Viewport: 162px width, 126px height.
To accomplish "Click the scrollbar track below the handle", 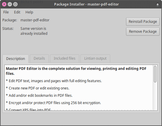I will coord(155,96).
